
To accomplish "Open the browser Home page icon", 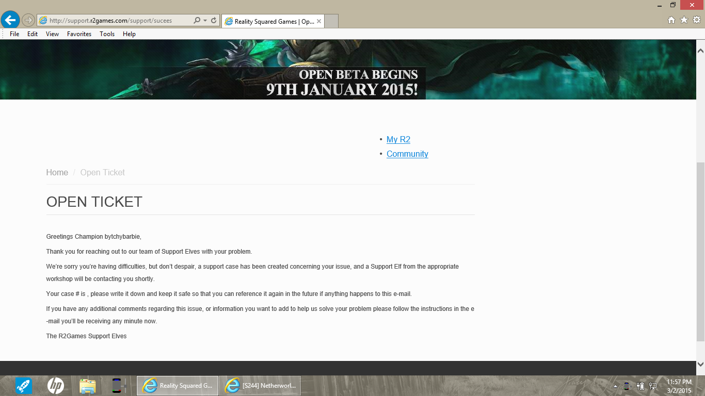I will coord(671,20).
